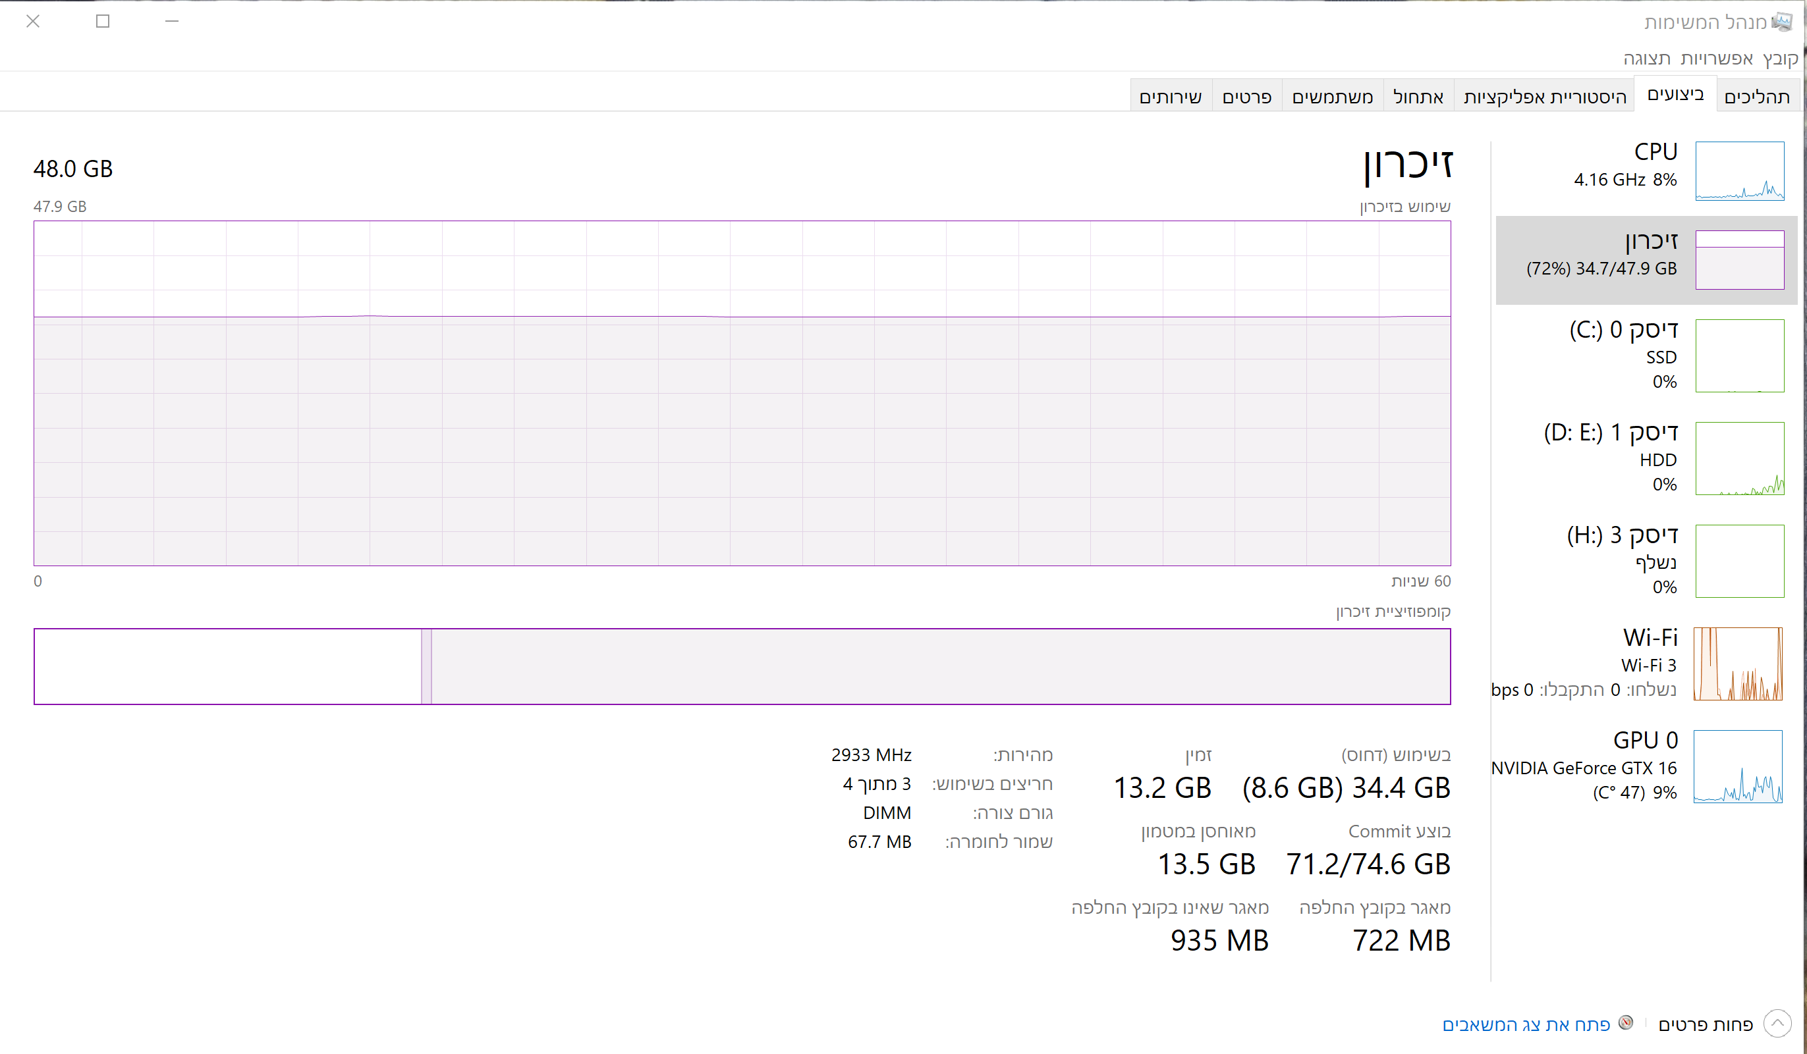
Task: Click the זיכרון memory graph thumbnail in sidebar
Action: click(1739, 259)
